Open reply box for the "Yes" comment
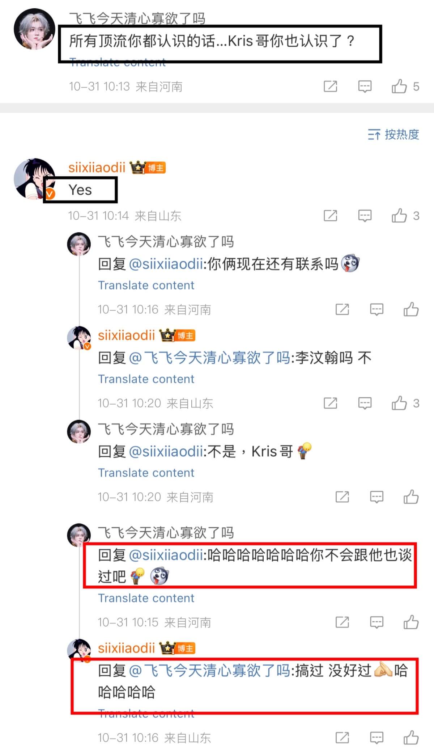The image size is (434, 752). tap(365, 216)
